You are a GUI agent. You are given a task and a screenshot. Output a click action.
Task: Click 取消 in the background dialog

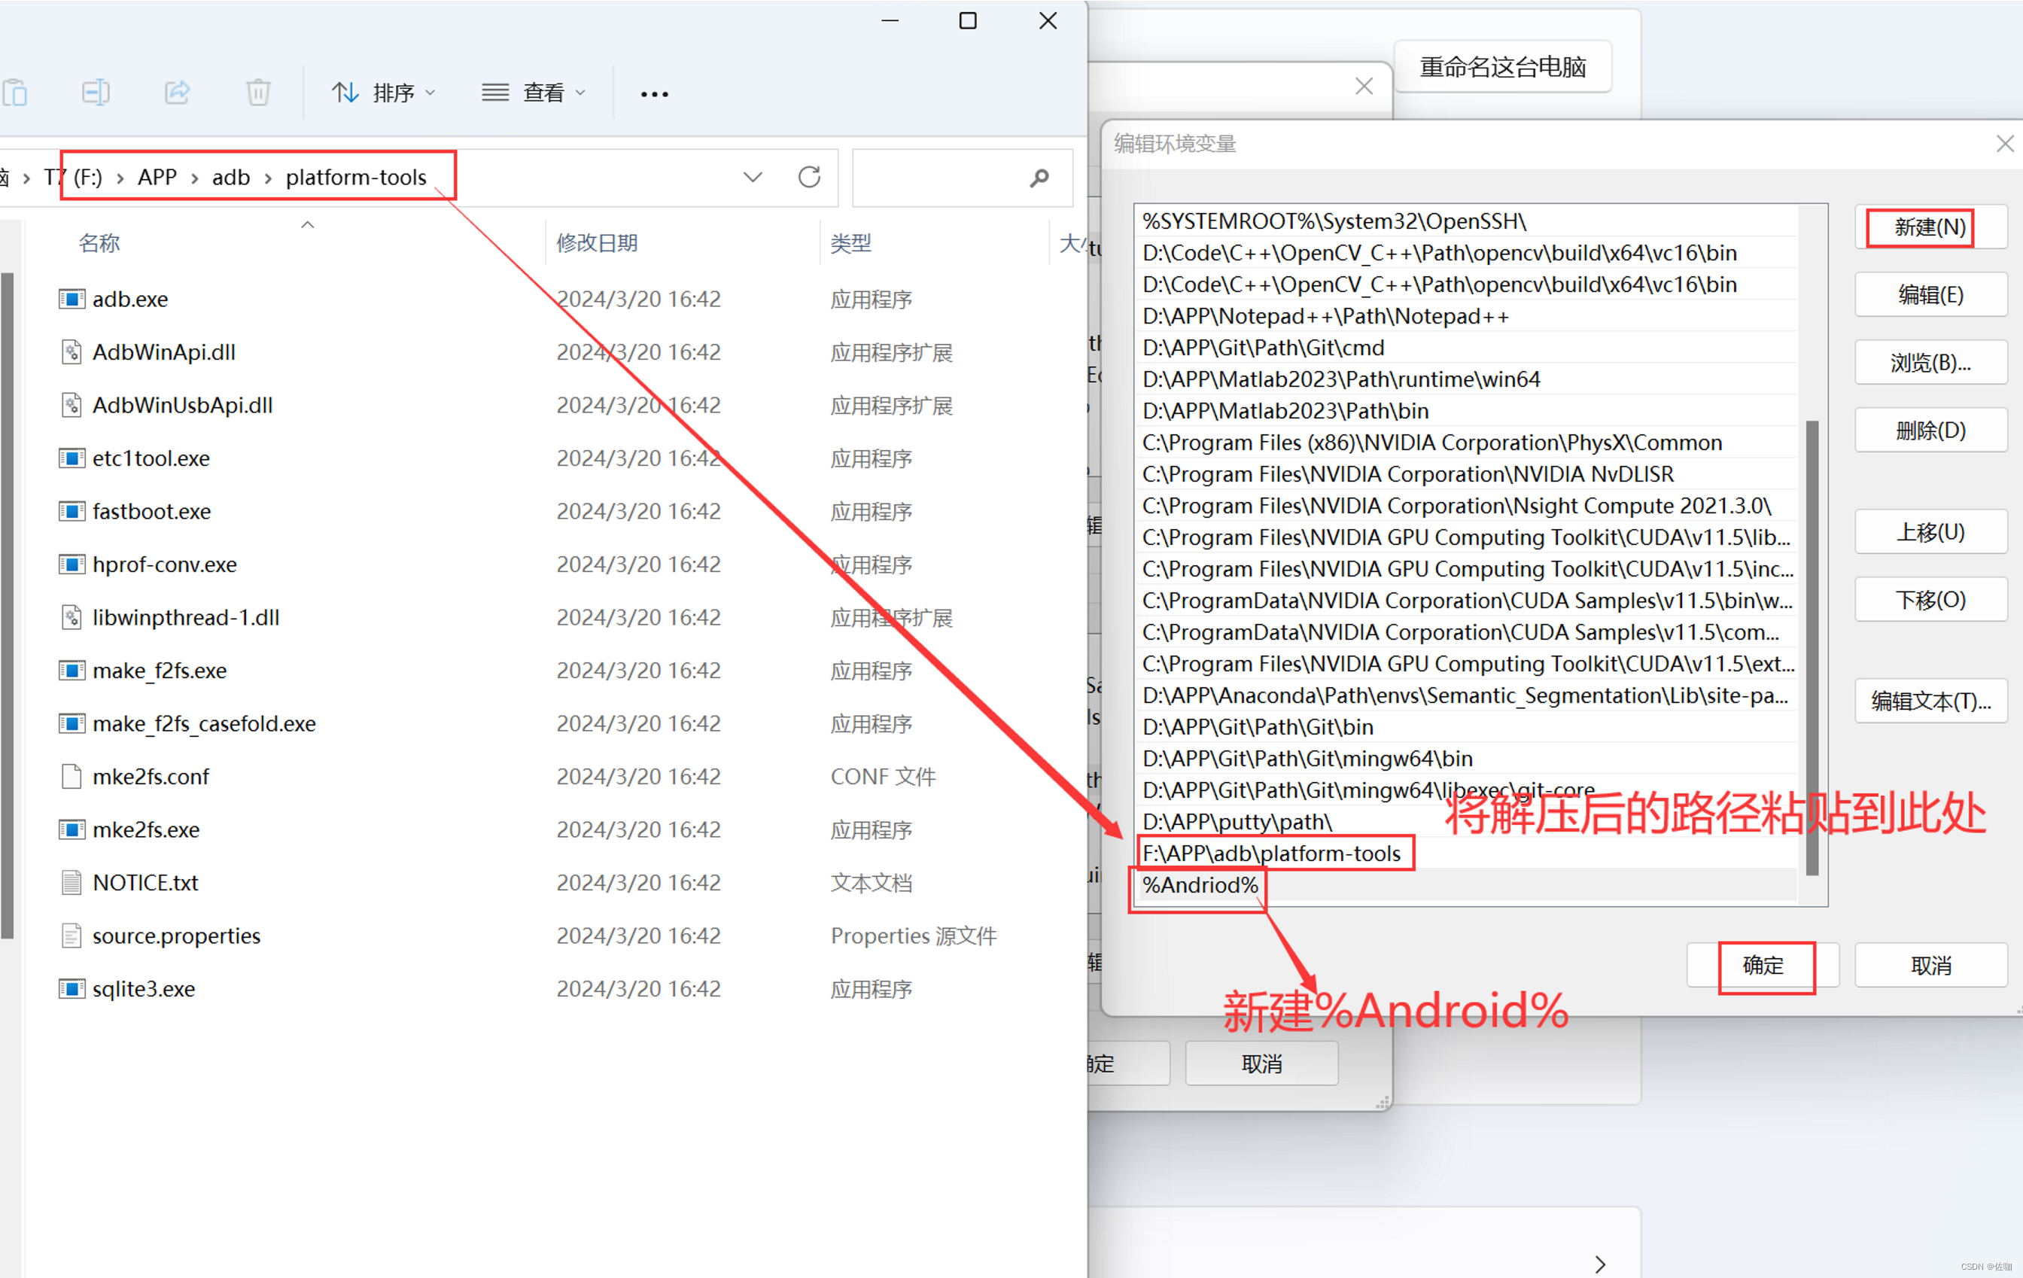(x=1261, y=1063)
